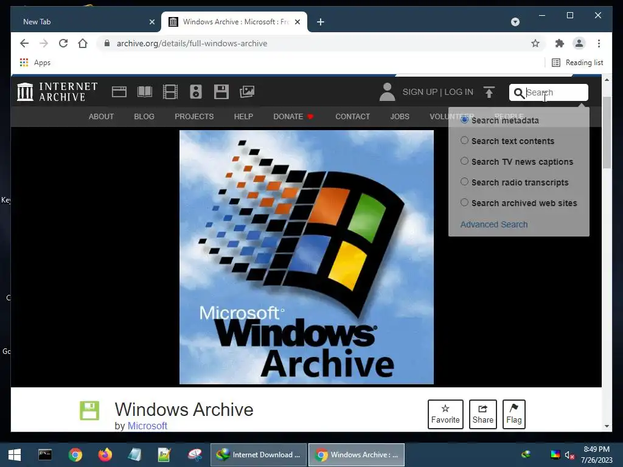Click the Favorite button

click(445, 414)
